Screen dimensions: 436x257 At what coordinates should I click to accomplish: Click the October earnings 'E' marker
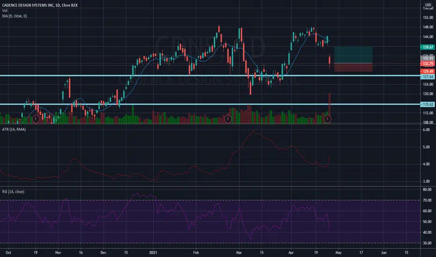[36, 119]
